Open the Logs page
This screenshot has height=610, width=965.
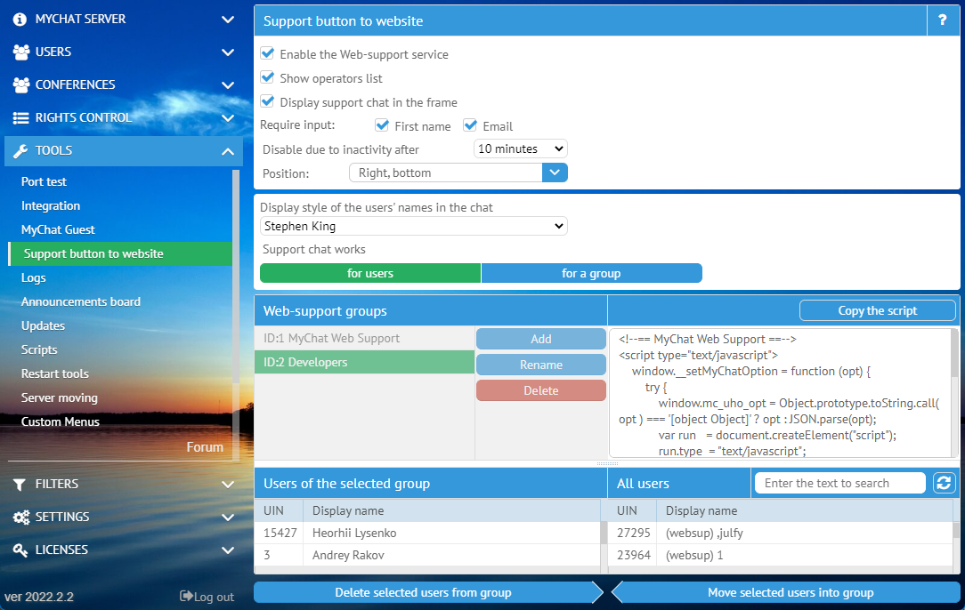pyautogui.click(x=33, y=278)
